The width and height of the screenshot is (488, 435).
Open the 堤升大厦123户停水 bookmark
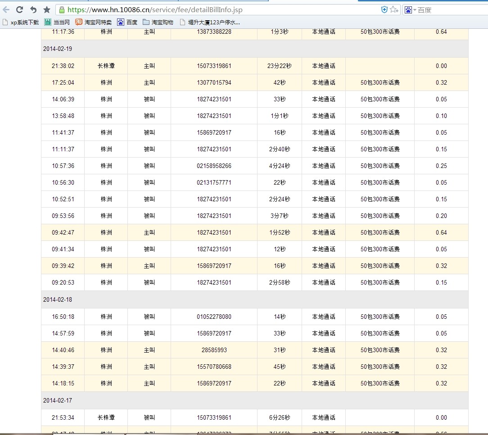point(210,22)
